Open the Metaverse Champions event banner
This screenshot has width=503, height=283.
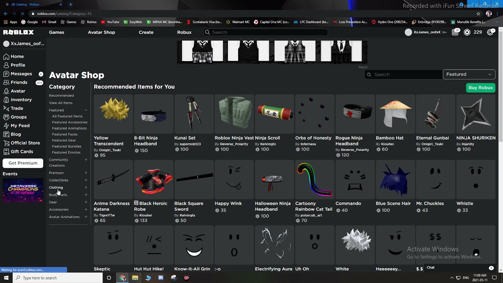coord(23,190)
